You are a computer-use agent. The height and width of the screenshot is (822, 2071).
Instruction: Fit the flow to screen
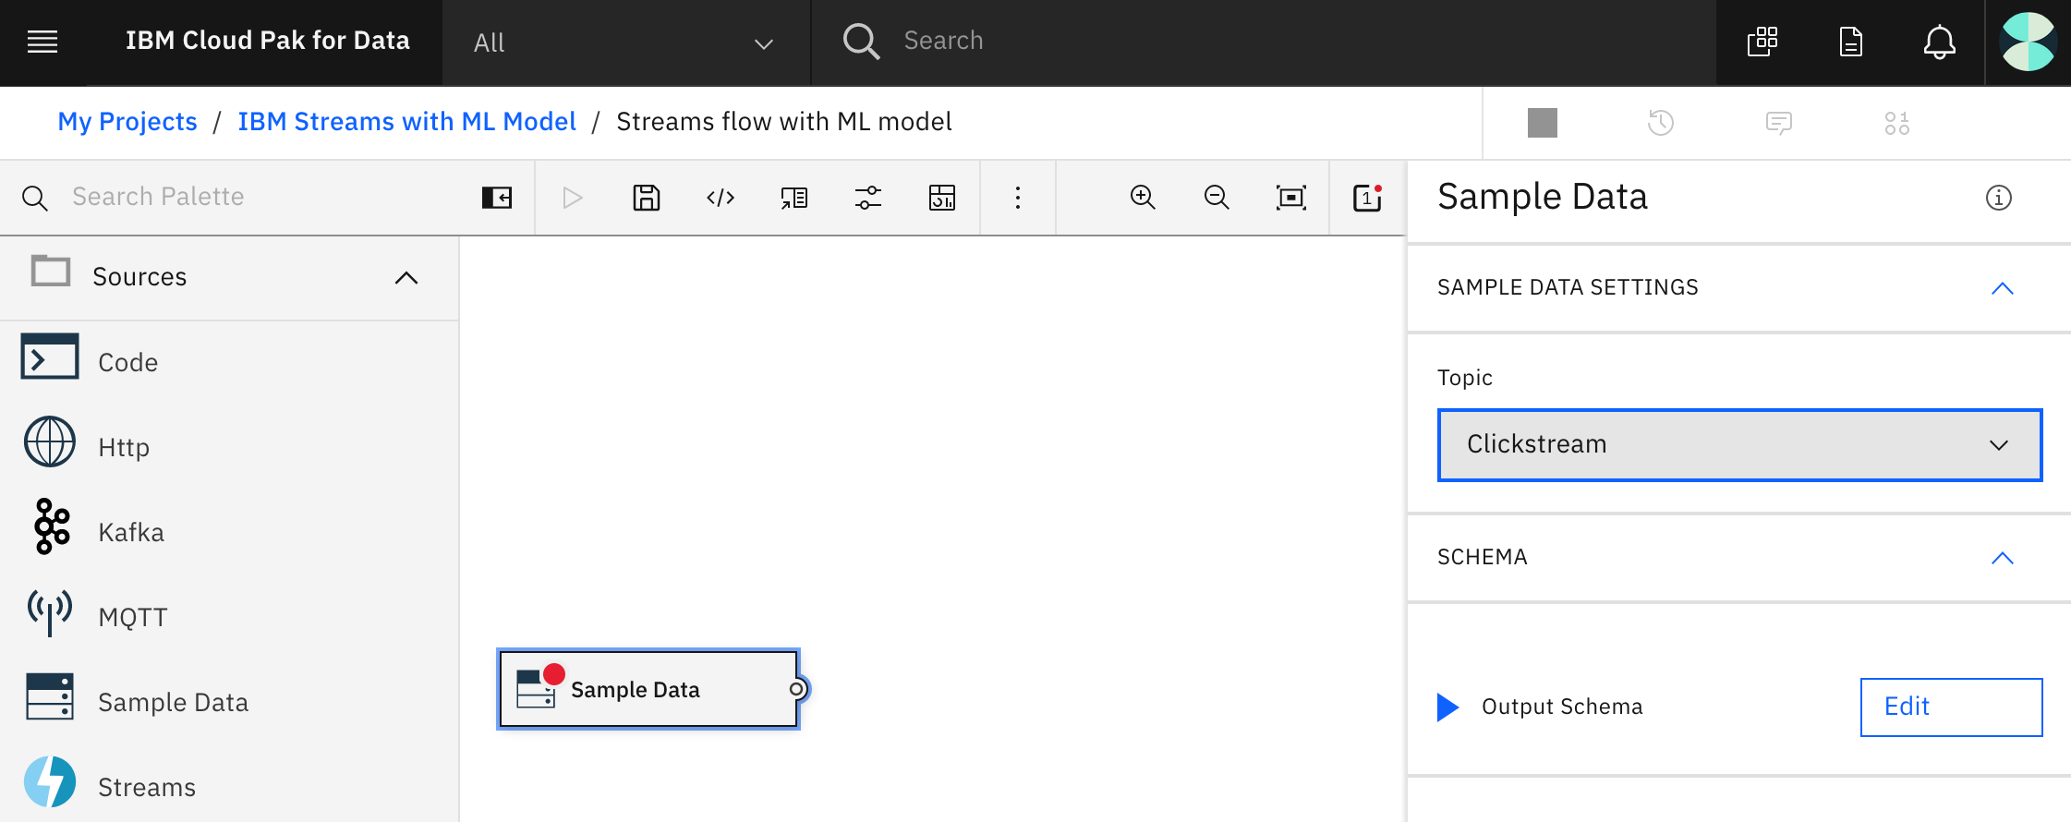[1291, 198]
